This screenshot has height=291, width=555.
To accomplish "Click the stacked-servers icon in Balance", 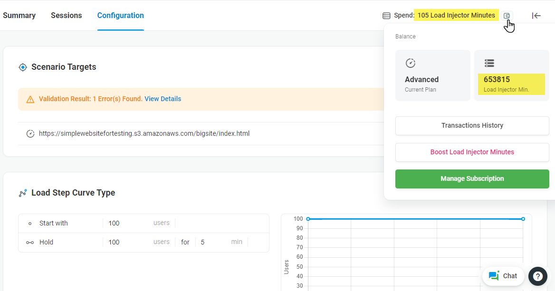I will (489, 63).
